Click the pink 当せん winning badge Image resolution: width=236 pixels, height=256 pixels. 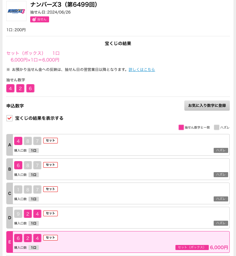point(40,20)
